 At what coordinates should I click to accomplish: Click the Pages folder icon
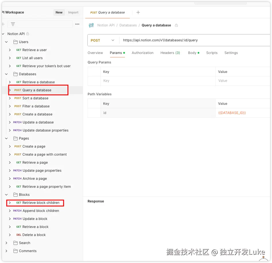pyautogui.click(x=16, y=138)
